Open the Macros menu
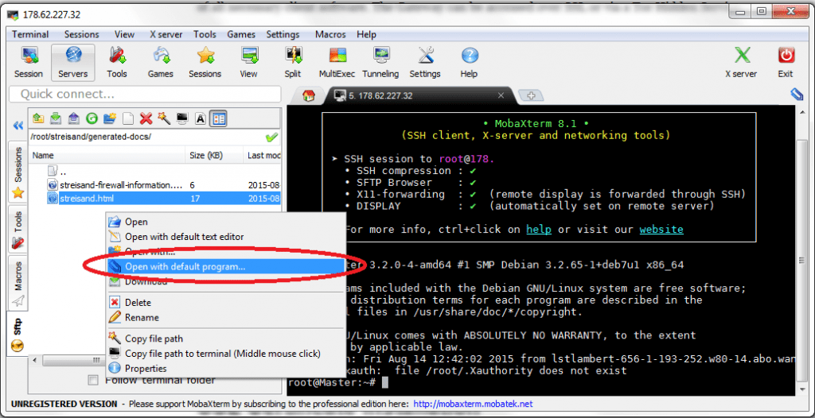This screenshot has width=815, height=418. [x=331, y=34]
